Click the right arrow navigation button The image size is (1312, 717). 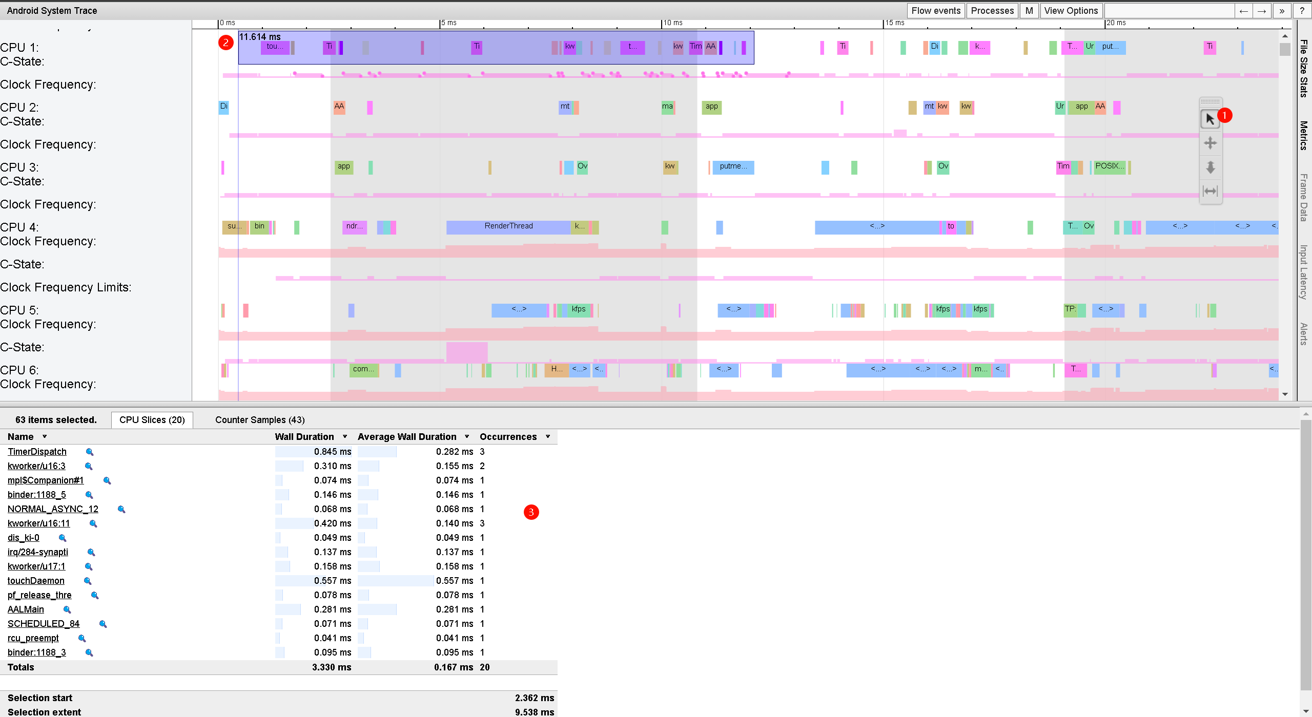(x=1262, y=11)
